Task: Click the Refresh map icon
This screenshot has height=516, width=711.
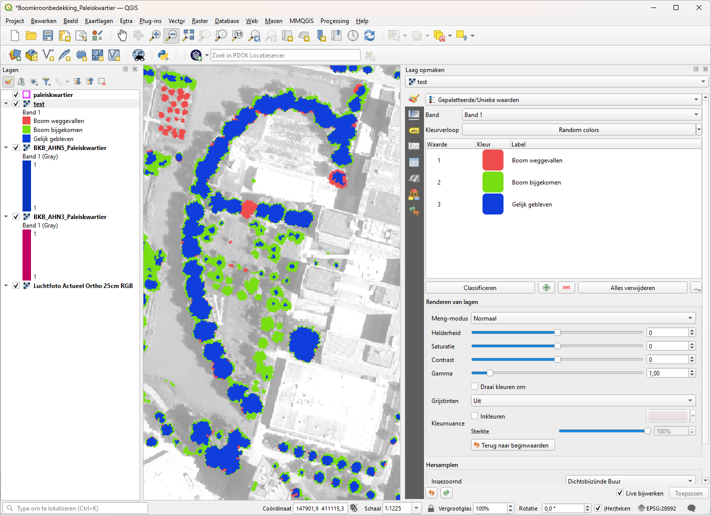Action: tap(369, 35)
